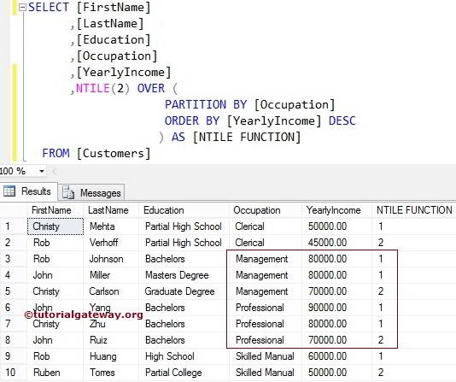The height and width of the screenshot is (382, 456).
Task: Place cursor on PARTITION BY line
Action: coord(250,105)
